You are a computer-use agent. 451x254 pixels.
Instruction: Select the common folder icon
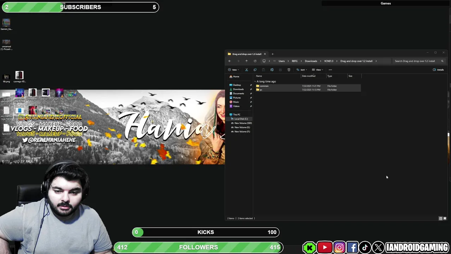tap(258, 86)
